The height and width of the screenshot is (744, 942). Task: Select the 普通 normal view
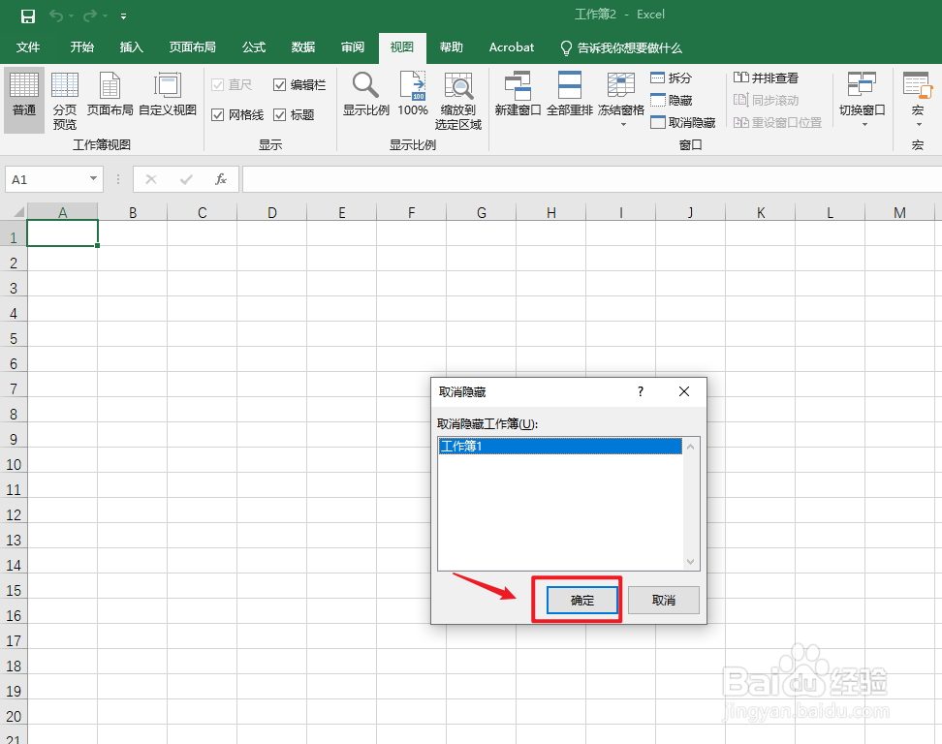[x=24, y=100]
